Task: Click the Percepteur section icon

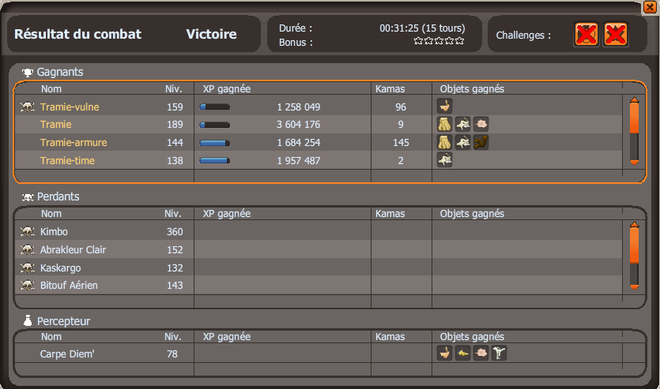Action: 28,321
